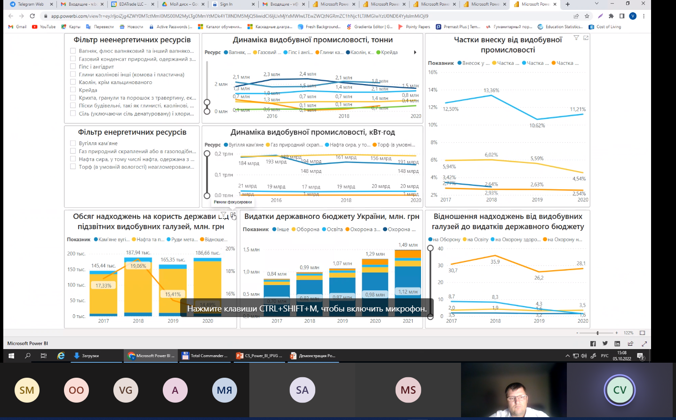Tick the Гіпс і ангідрит checkbox

click(73, 67)
